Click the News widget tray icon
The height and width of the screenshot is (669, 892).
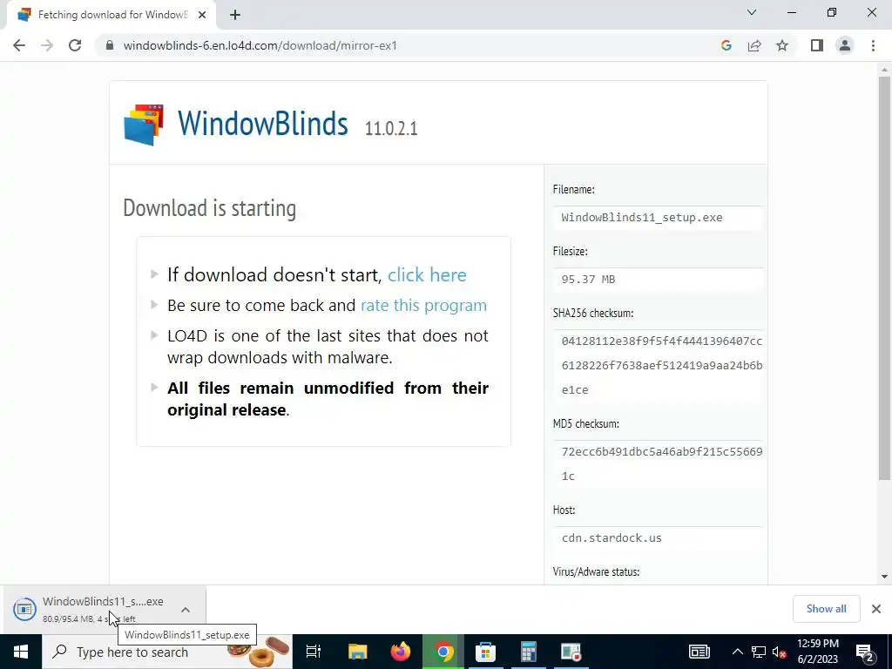699,652
